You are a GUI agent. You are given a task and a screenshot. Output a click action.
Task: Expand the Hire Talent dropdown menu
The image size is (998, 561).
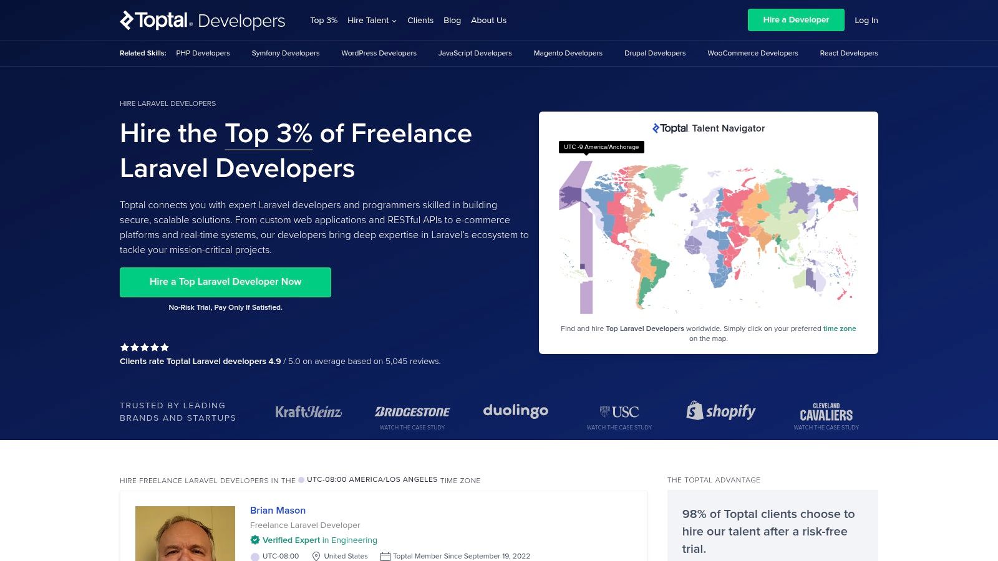(372, 20)
